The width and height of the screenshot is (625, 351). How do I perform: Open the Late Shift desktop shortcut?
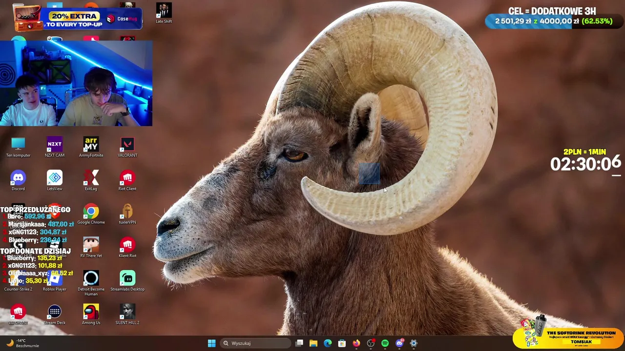point(164,13)
